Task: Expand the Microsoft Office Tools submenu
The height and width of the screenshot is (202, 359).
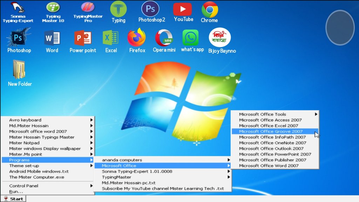Action: tap(262, 114)
